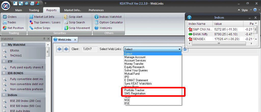Click the Index Name column header
Viewport: 261px width, 112px height.
point(200,24)
